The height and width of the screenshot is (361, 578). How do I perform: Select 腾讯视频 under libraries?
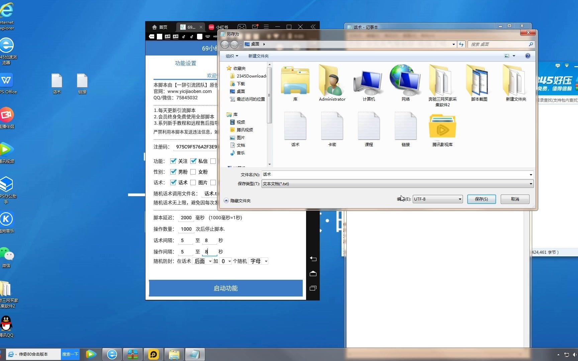[242, 130]
